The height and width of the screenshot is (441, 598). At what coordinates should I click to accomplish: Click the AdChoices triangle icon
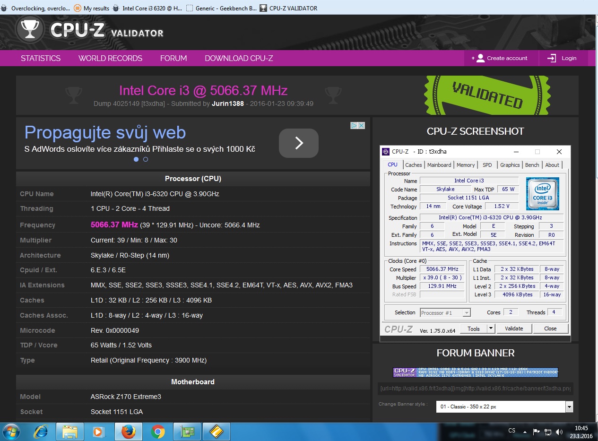(x=354, y=125)
